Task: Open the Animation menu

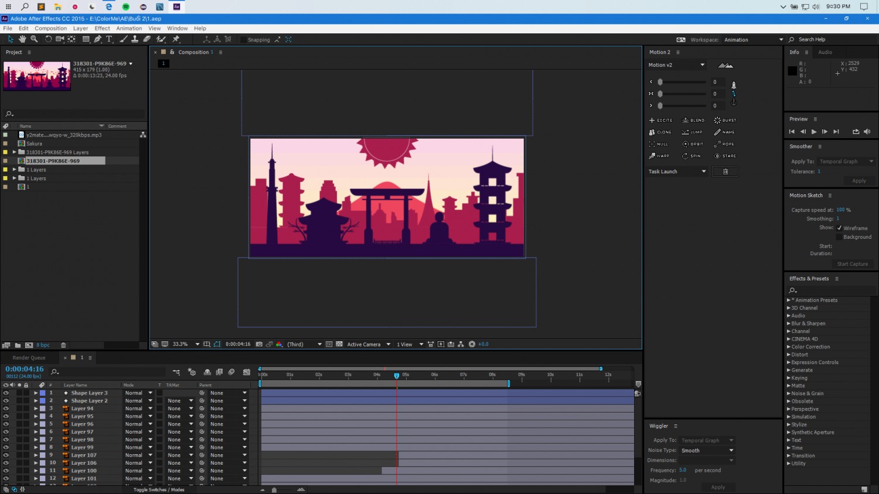Action: pyautogui.click(x=129, y=28)
